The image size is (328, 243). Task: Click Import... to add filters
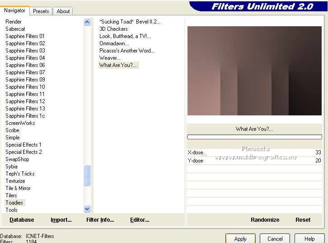click(x=61, y=220)
